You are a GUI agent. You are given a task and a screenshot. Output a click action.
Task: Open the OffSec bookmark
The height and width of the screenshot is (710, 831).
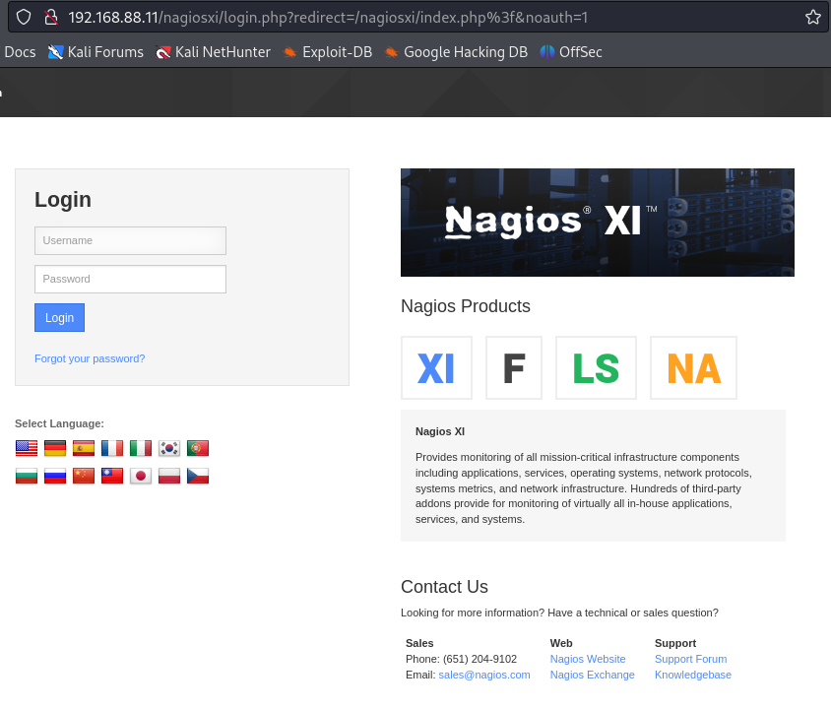point(571,52)
